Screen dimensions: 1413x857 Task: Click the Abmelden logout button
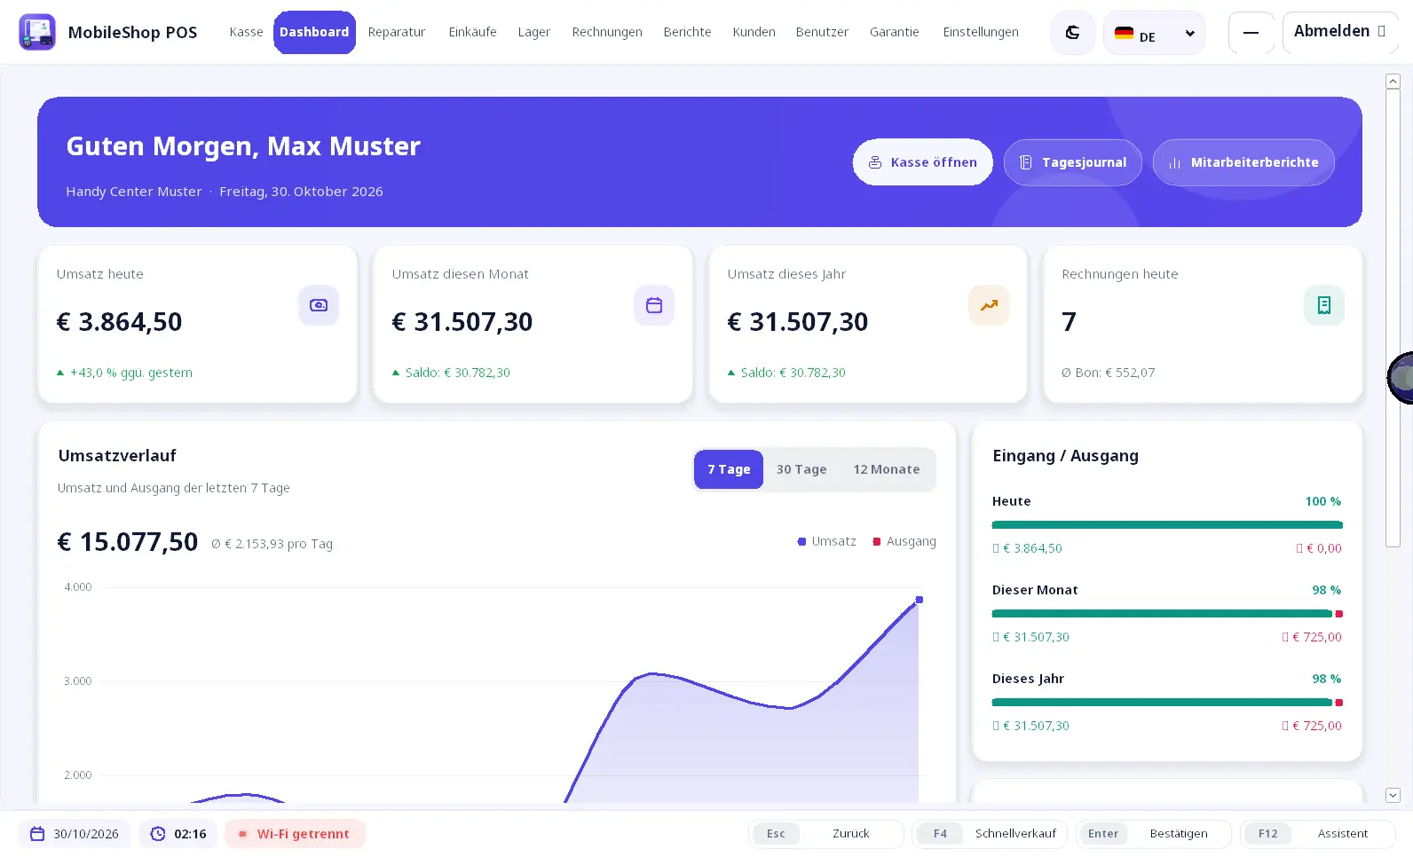click(1340, 32)
